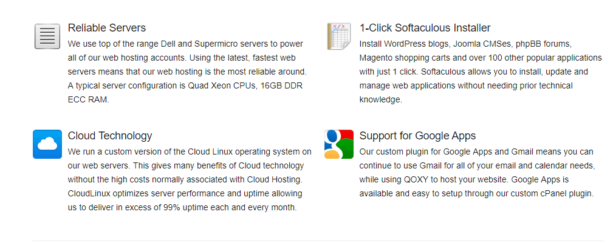Click the paragraph describing Dell and Supermicro servers
Image resolution: width=613 pixels, height=243 pixels.
pos(187,72)
